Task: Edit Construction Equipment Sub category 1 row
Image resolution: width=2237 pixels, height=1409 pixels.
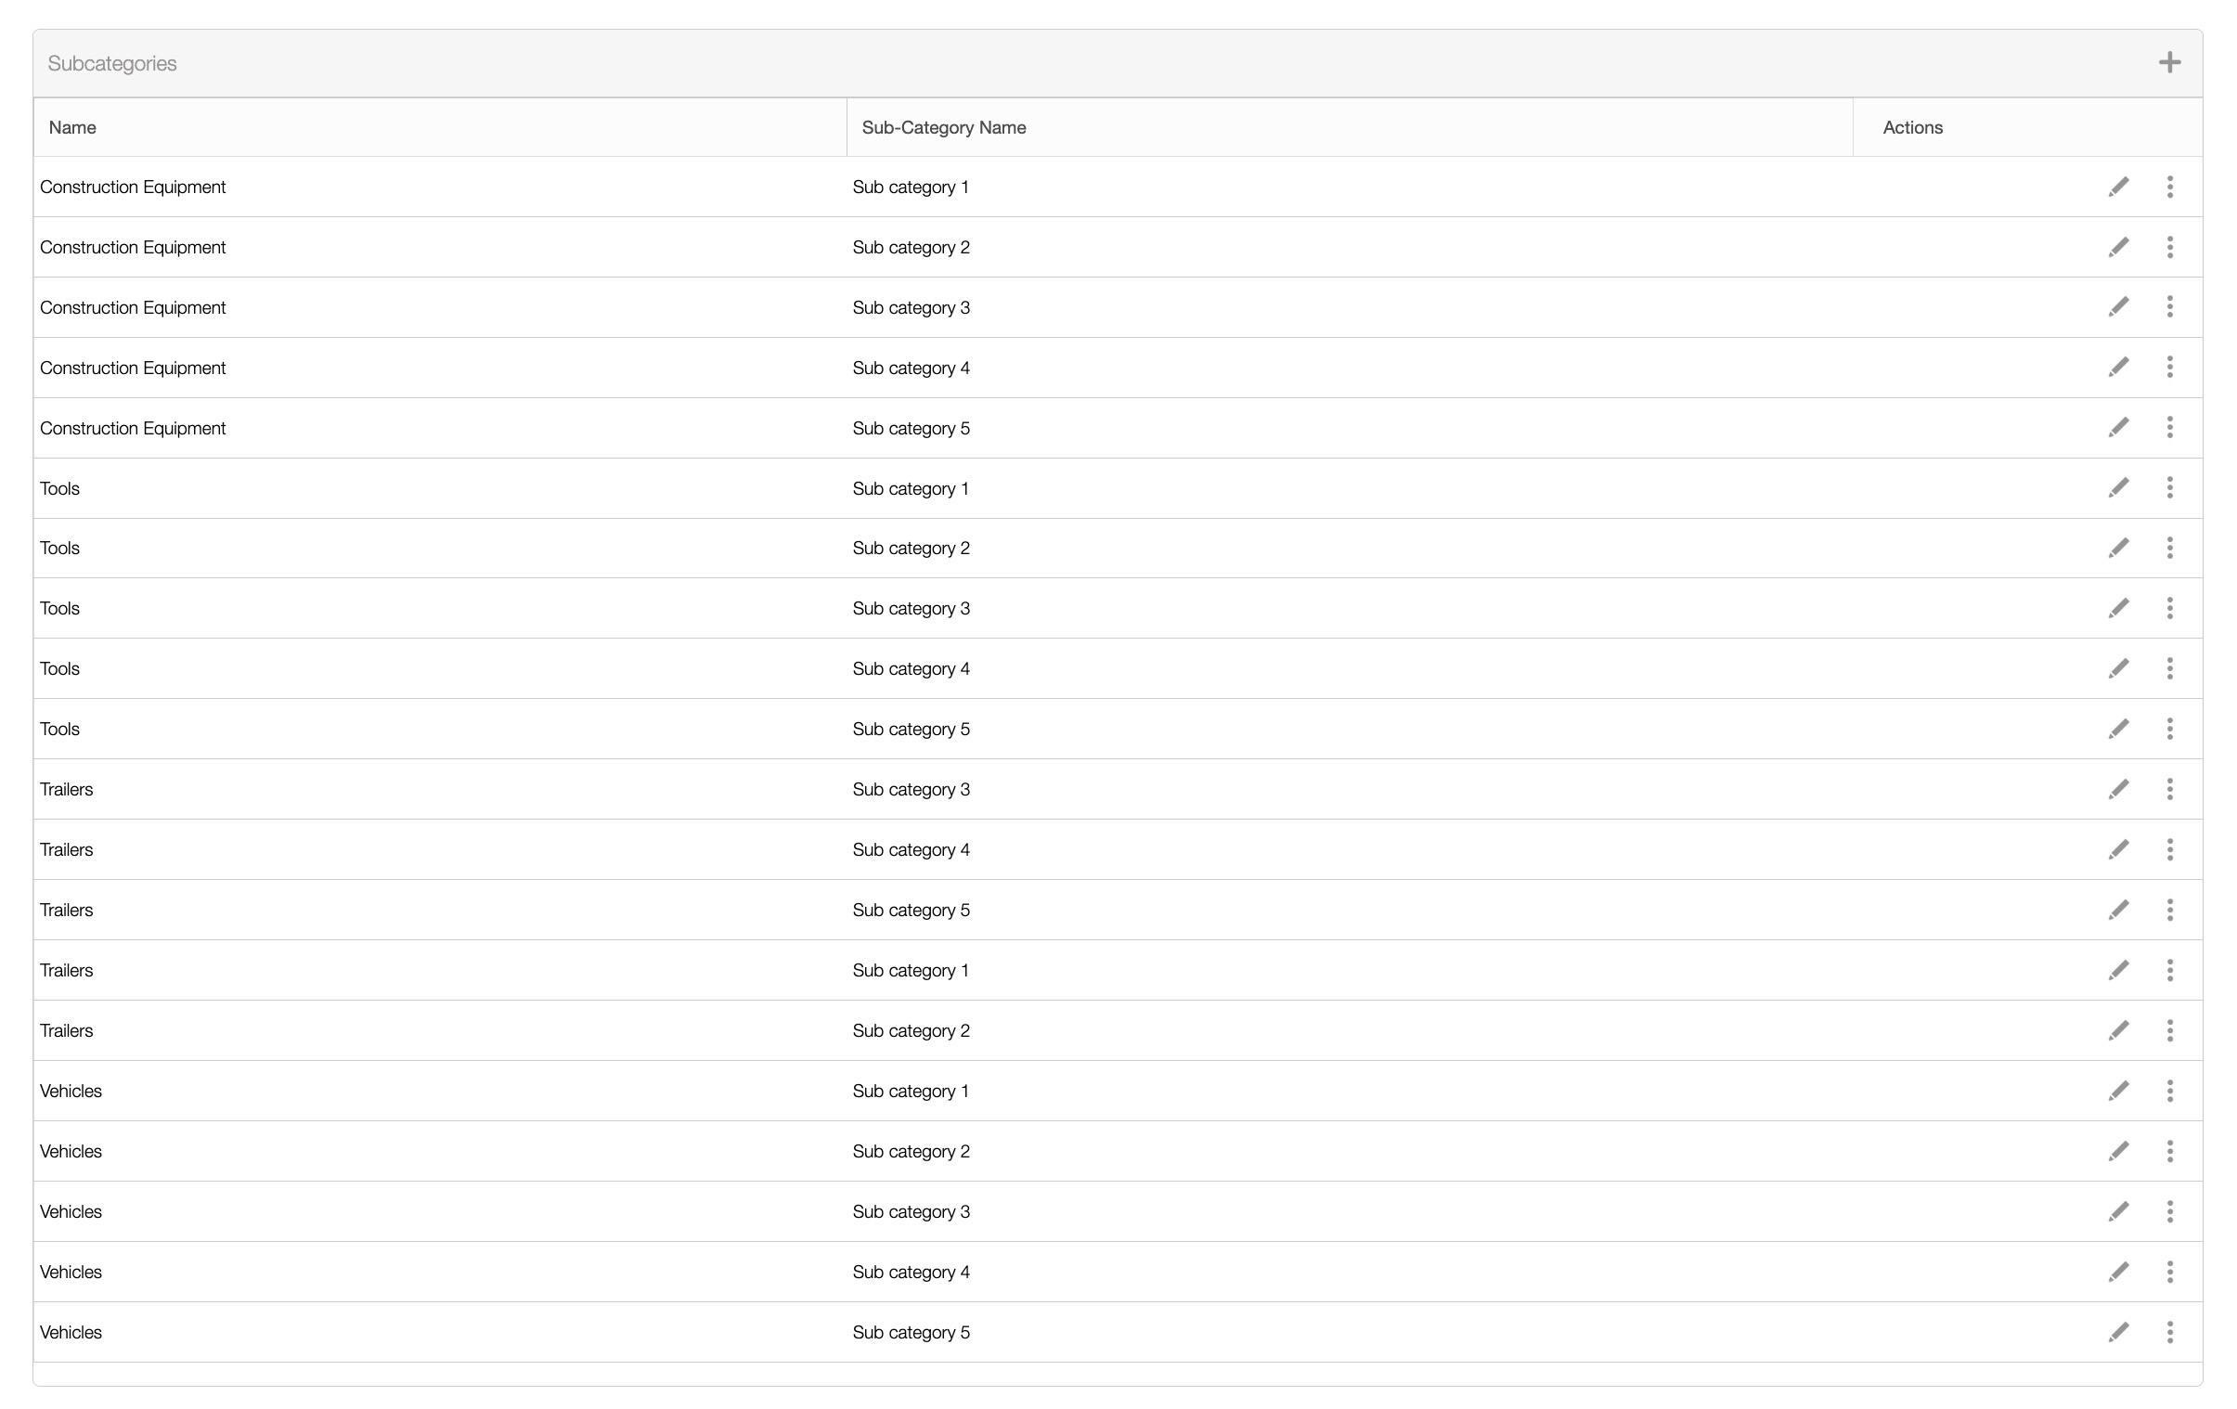Action: click(2118, 187)
